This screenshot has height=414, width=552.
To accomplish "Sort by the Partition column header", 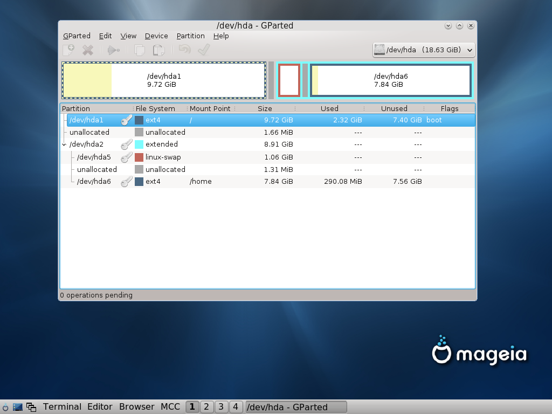I will (x=96, y=108).
